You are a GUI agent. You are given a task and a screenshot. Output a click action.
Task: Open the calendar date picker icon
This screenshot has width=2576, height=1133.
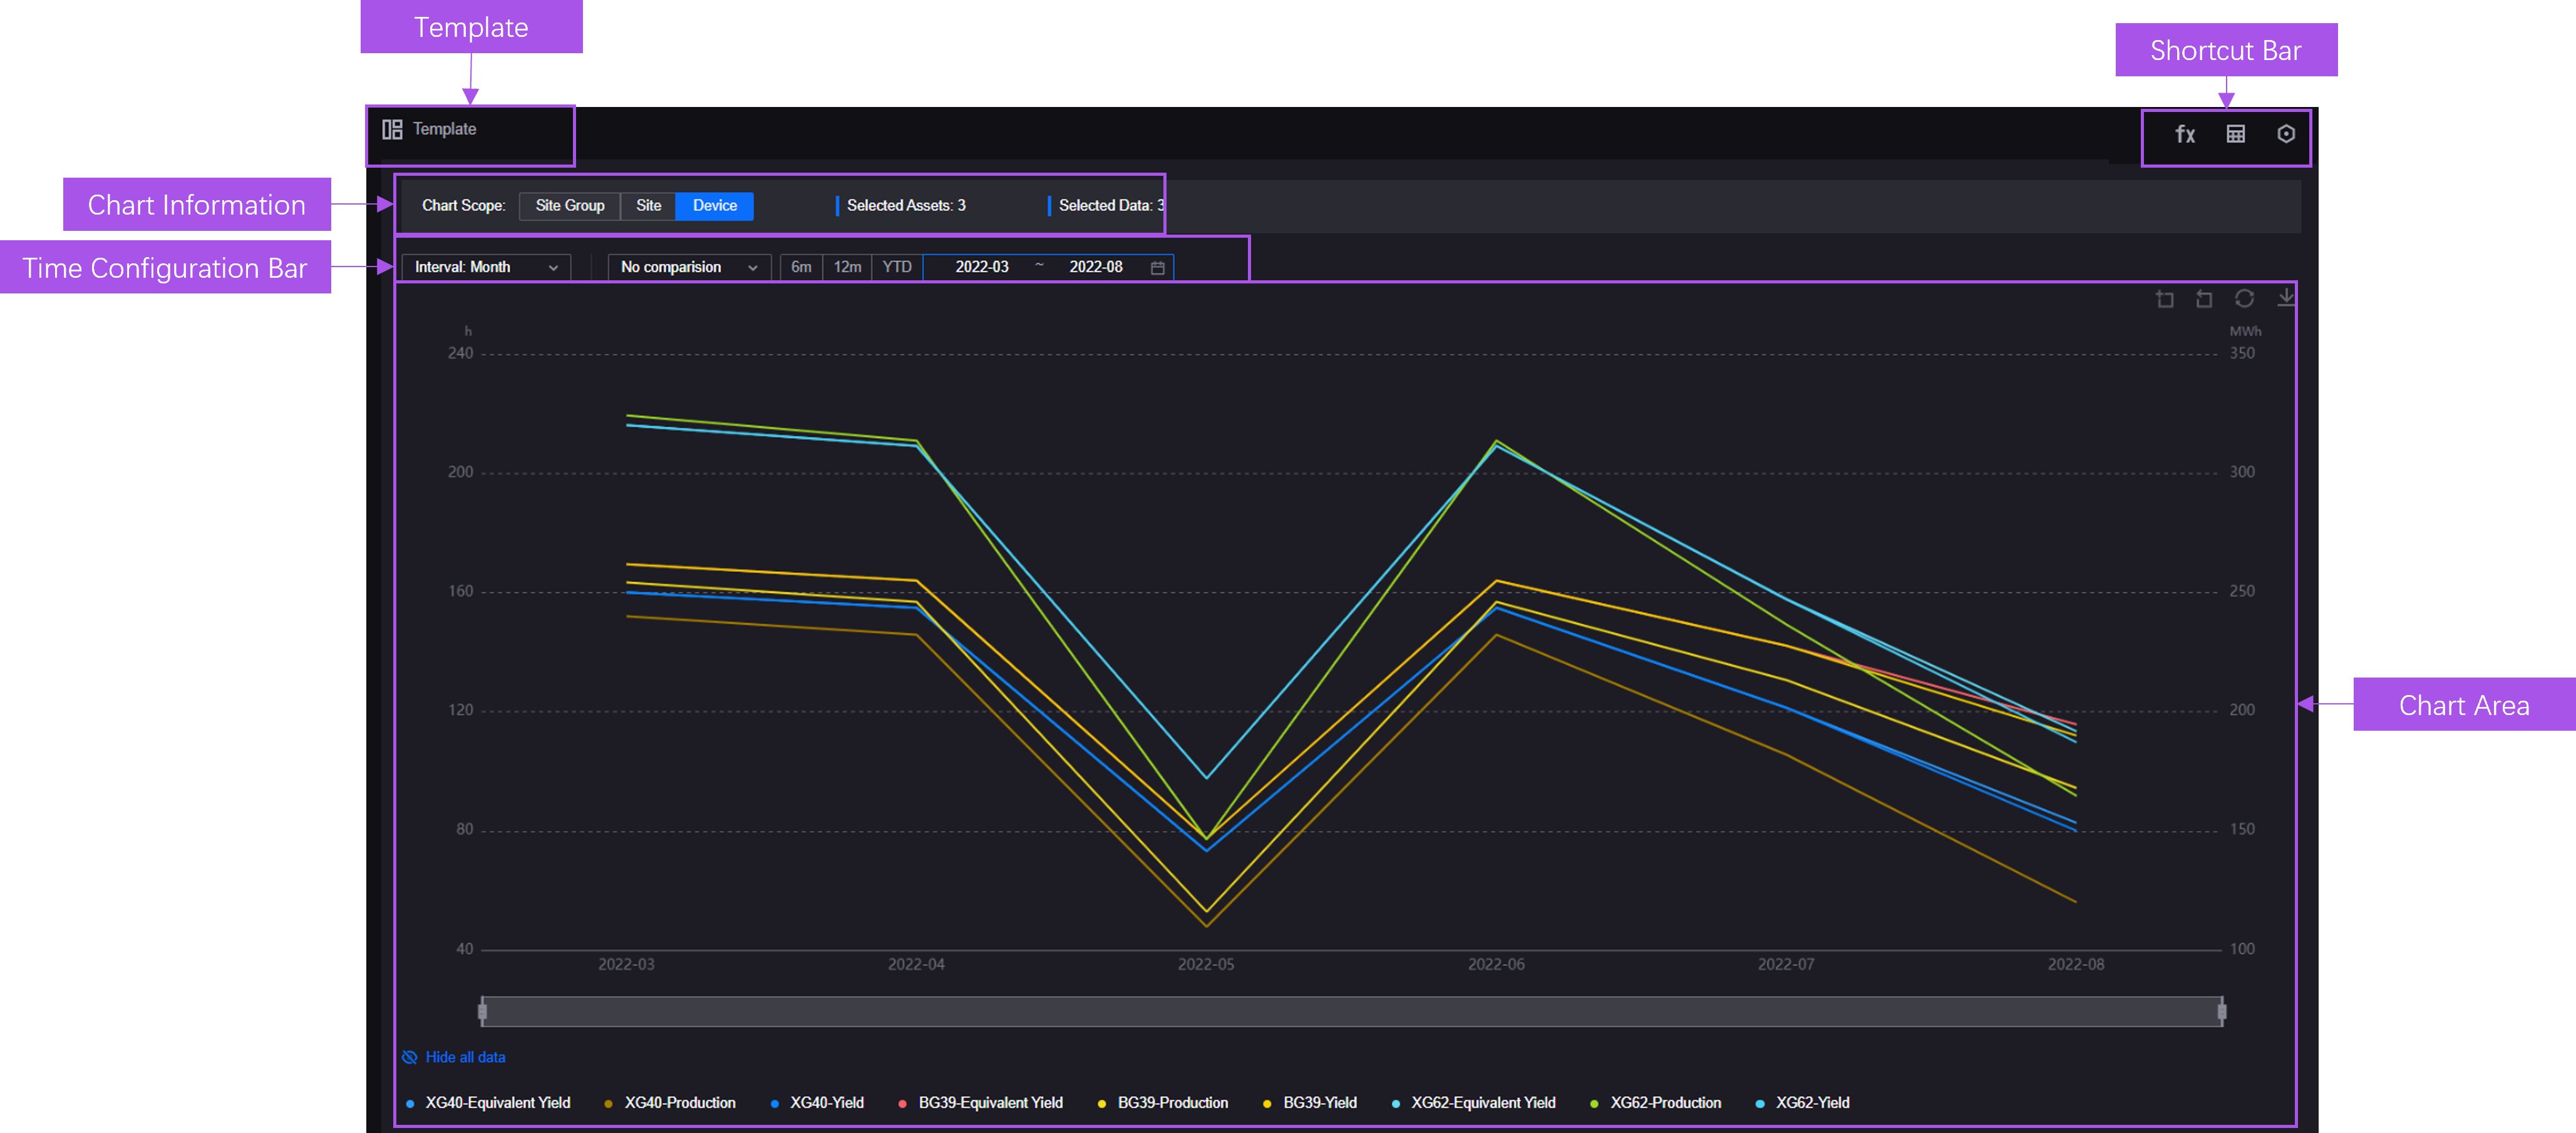click(1157, 268)
